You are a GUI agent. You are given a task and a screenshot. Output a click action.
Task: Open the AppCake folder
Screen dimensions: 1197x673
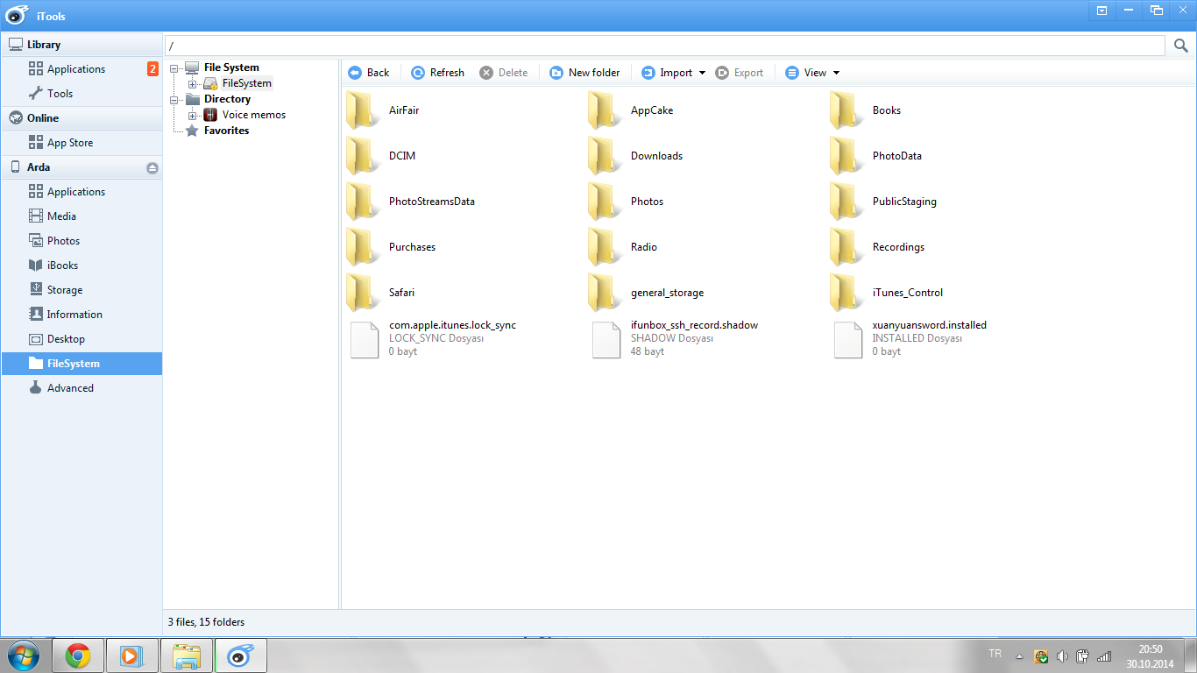631,110
